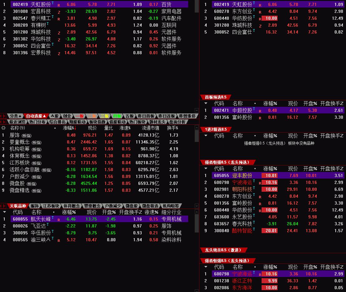This screenshot has width=346, height=292.
Task: Open the 题材龙头 tab
Action: (157, 122)
